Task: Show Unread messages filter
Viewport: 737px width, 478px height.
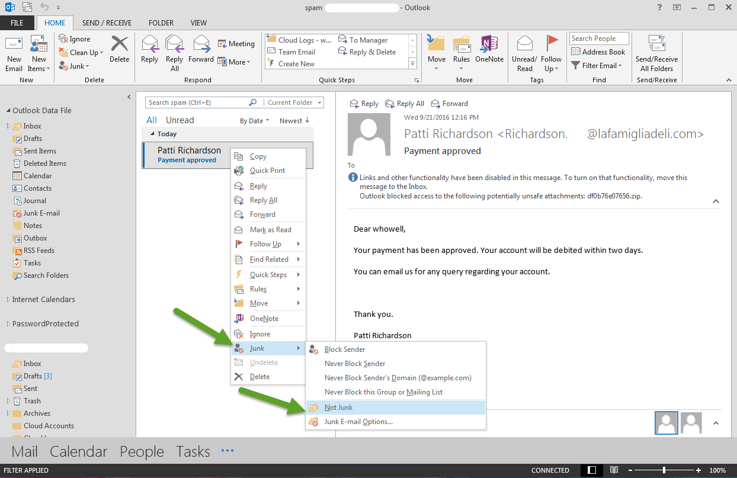Action: (x=180, y=120)
